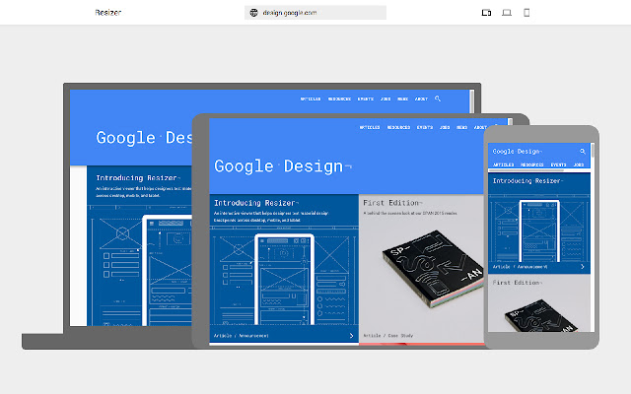
Task: Open News in tablet preview navigation
Action: (461, 127)
